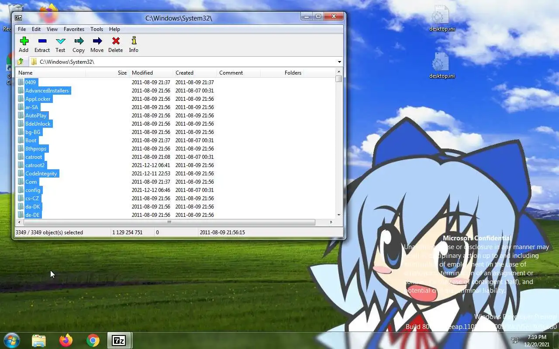Click the Extract toolbar icon
The height and width of the screenshot is (349, 559).
pos(42,41)
